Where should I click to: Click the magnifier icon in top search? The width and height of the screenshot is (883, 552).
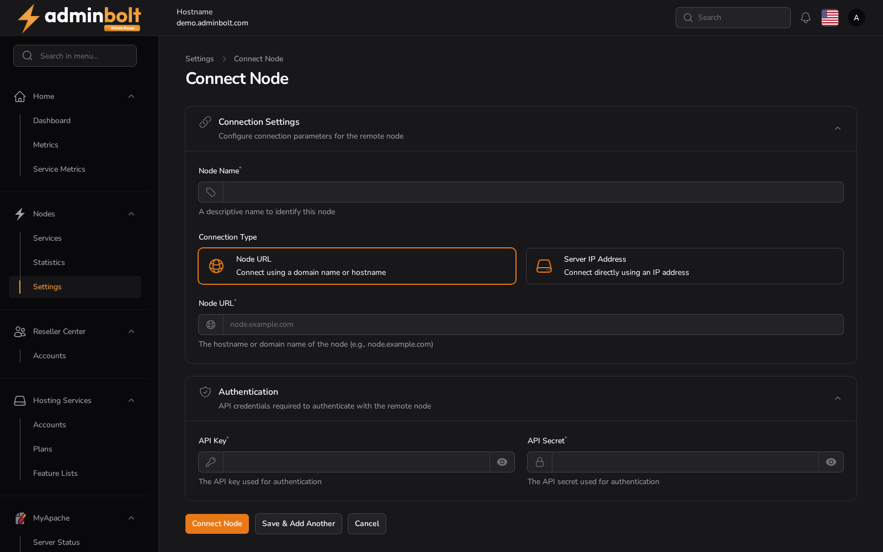pos(688,18)
